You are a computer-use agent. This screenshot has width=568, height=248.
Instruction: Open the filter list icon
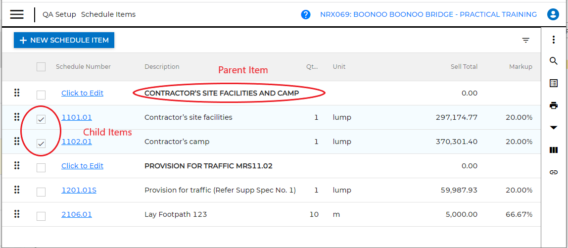[526, 40]
